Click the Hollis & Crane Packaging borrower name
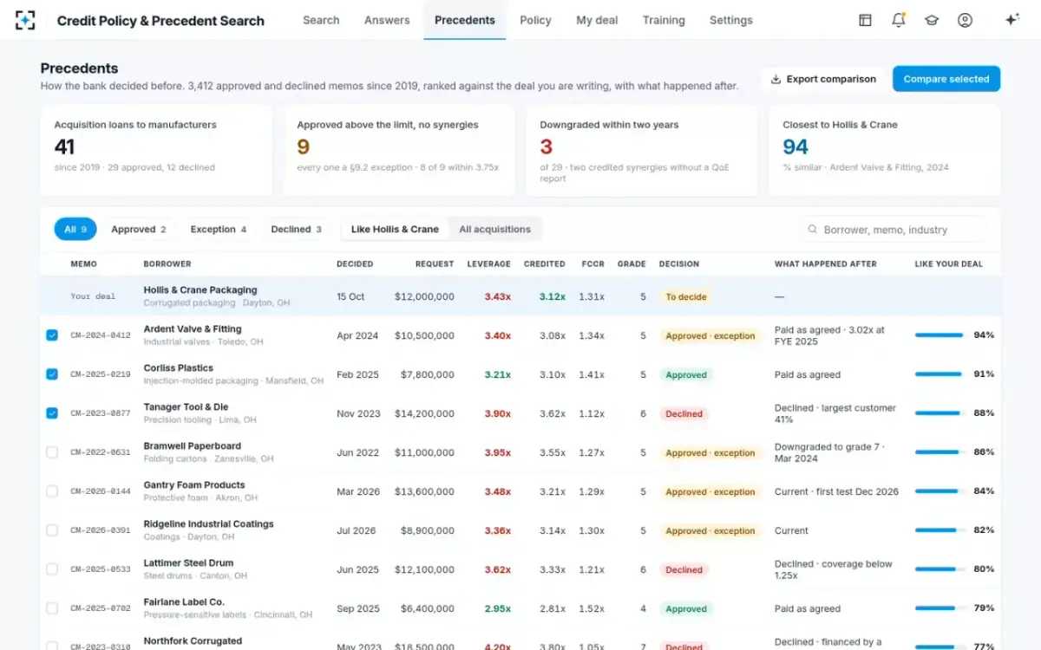 200,289
